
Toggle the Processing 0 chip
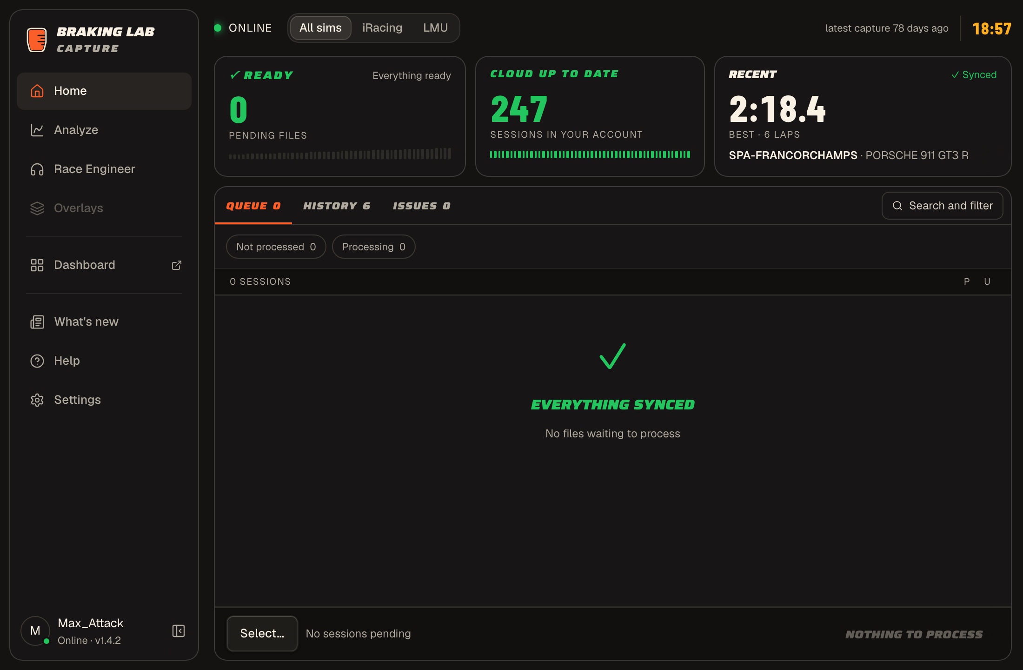(x=374, y=247)
